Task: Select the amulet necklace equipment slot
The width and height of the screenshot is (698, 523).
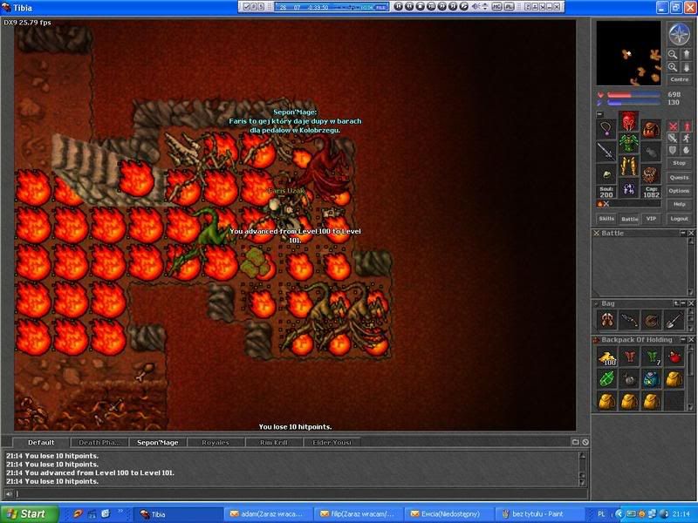Action: (x=606, y=129)
